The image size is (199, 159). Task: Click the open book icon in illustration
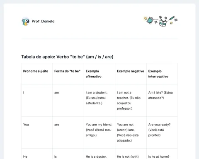tap(163, 23)
